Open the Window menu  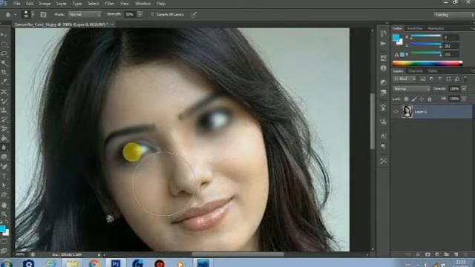tap(142, 4)
